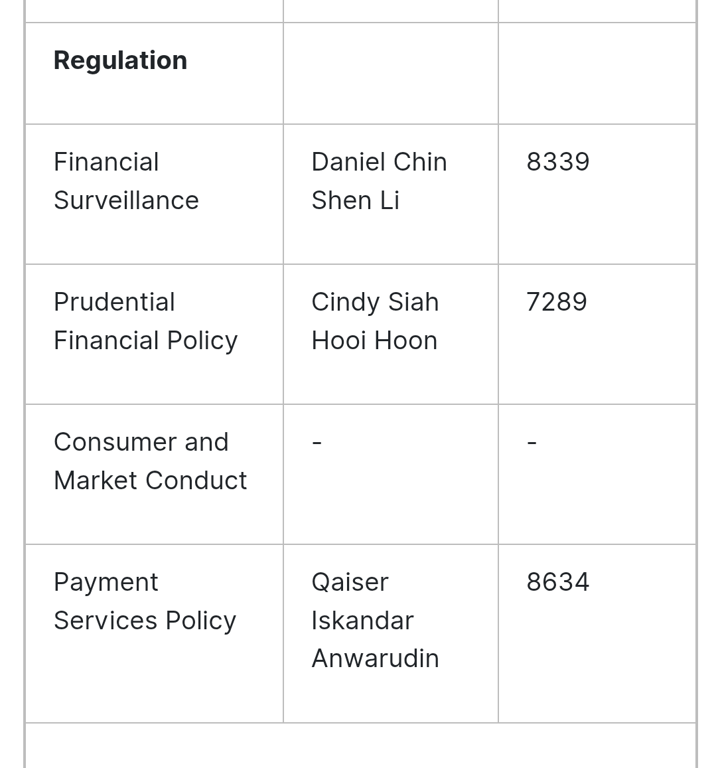Screen dimensions: 716x768
Task: Click the partial department cell above Regulation
Action: 154,11
